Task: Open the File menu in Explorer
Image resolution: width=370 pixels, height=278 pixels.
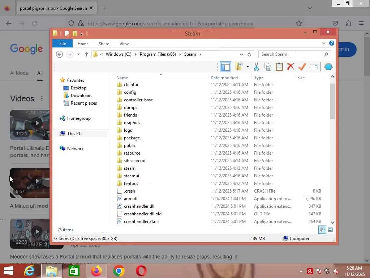Action: tap(63, 43)
